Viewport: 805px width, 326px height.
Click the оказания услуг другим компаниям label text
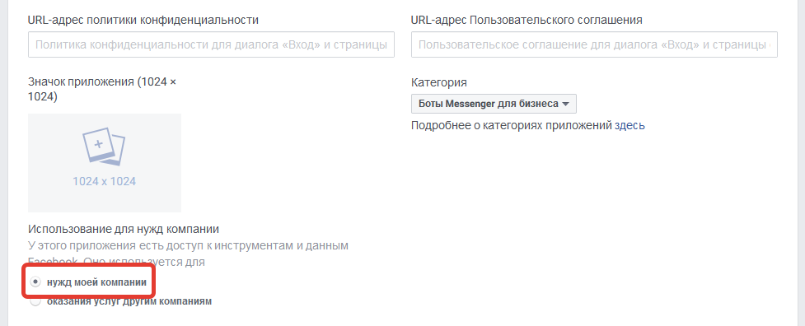(x=129, y=301)
